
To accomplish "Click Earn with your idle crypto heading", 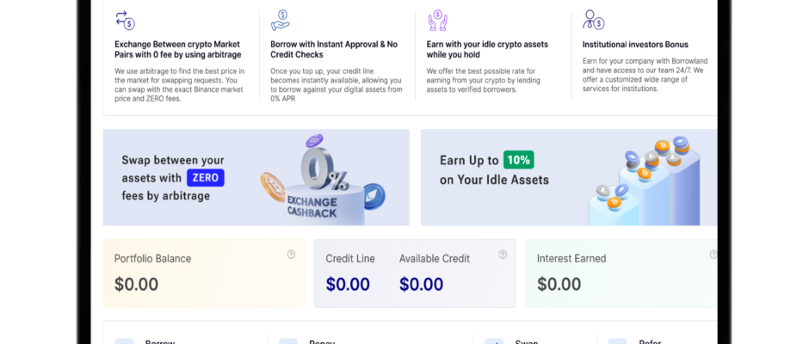I will pos(487,50).
